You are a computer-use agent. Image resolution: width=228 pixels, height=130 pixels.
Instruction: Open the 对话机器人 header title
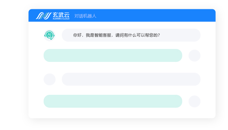(85, 16)
